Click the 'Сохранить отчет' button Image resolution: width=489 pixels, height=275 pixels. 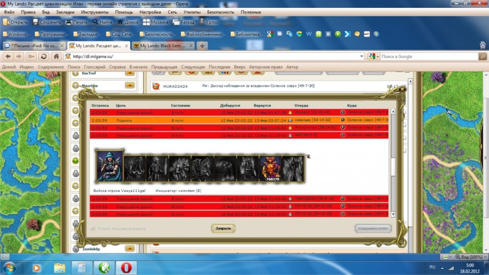click(x=372, y=228)
